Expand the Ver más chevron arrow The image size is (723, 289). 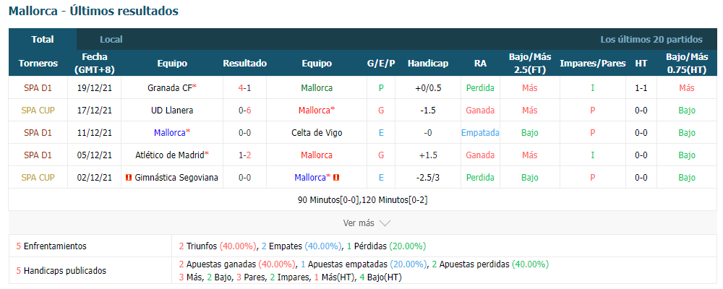[x=385, y=223]
